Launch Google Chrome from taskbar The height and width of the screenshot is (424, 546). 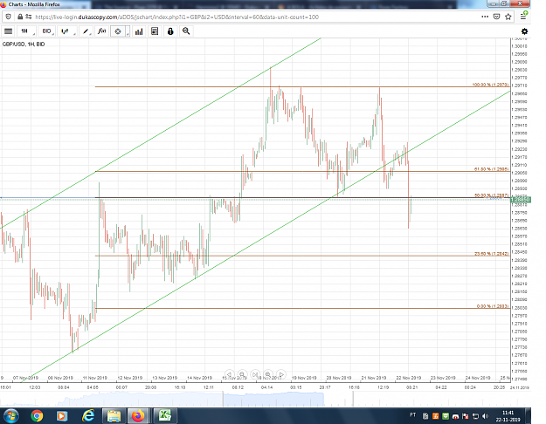pos(37,415)
